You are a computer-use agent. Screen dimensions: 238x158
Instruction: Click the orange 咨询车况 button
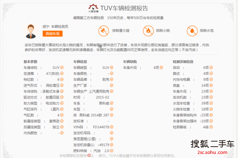coord(53,34)
